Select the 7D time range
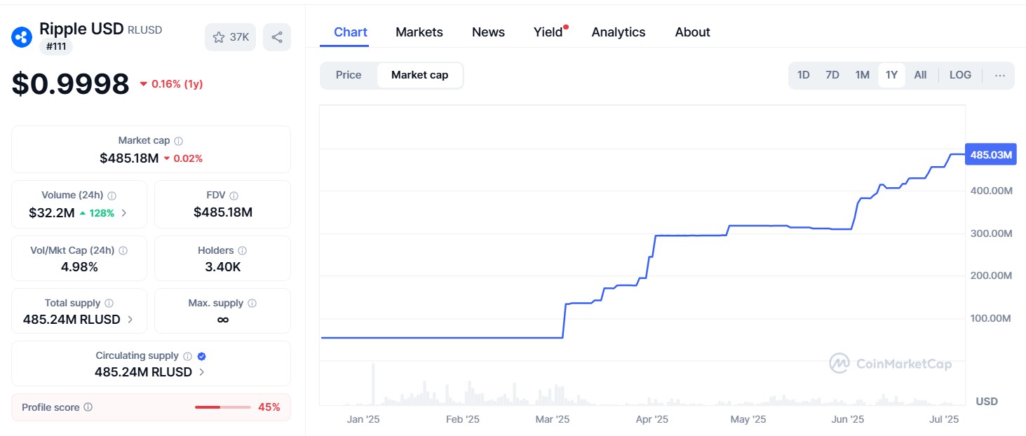Screen dimensions: 1026x436 tap(832, 75)
